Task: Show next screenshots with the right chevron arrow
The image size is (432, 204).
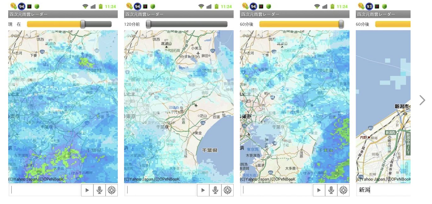Action: tap(422, 100)
